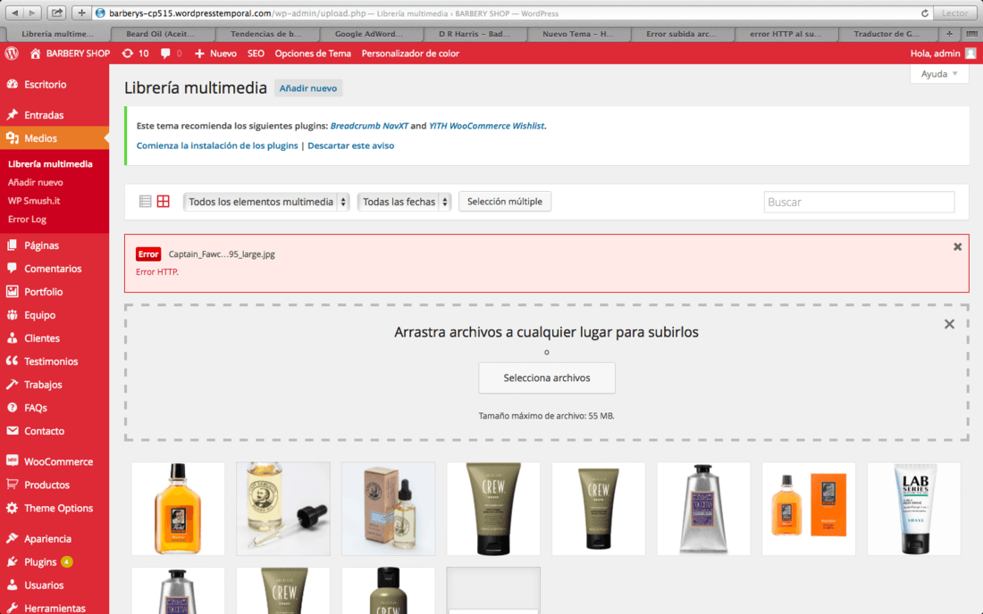Click the Safari Lector button
Image resolution: width=983 pixels, height=614 pixels.
coord(954,13)
